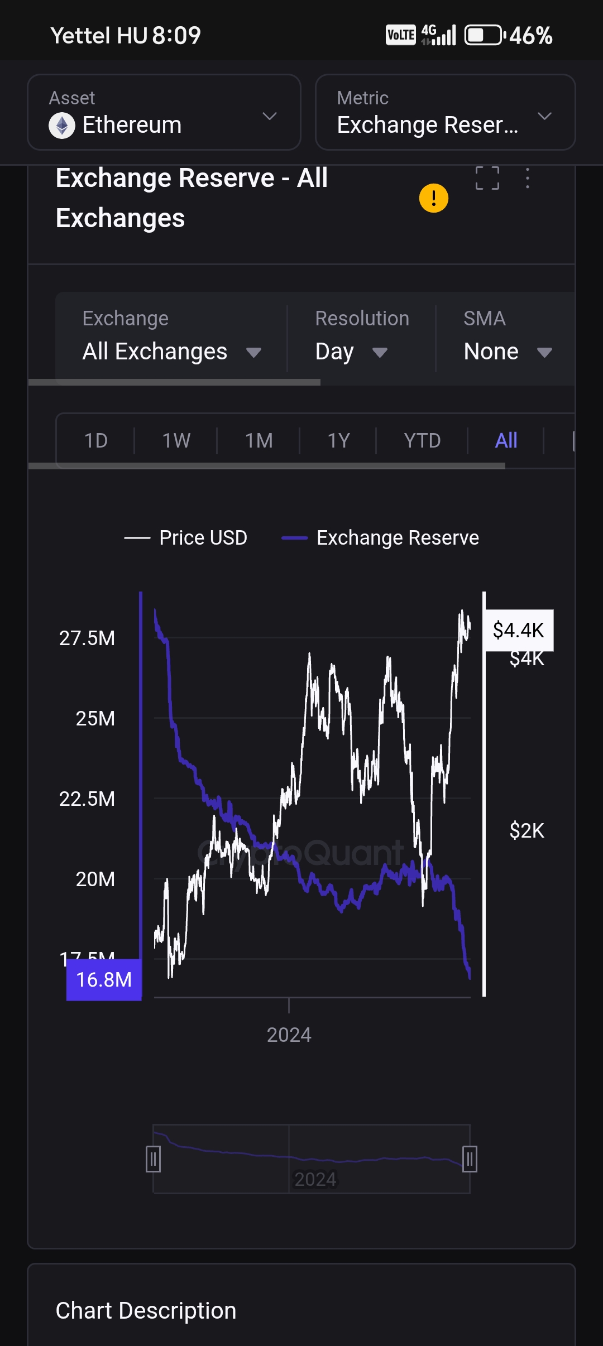Select the 1M time range tab
This screenshot has height=1346, width=603.
(x=259, y=441)
